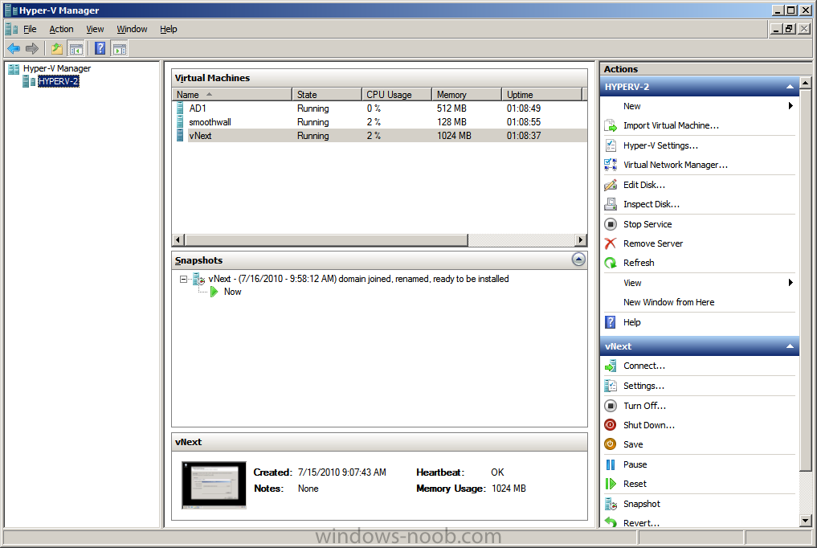Click the Connect icon under vNext
The width and height of the screenshot is (817, 548).
pyautogui.click(x=611, y=366)
